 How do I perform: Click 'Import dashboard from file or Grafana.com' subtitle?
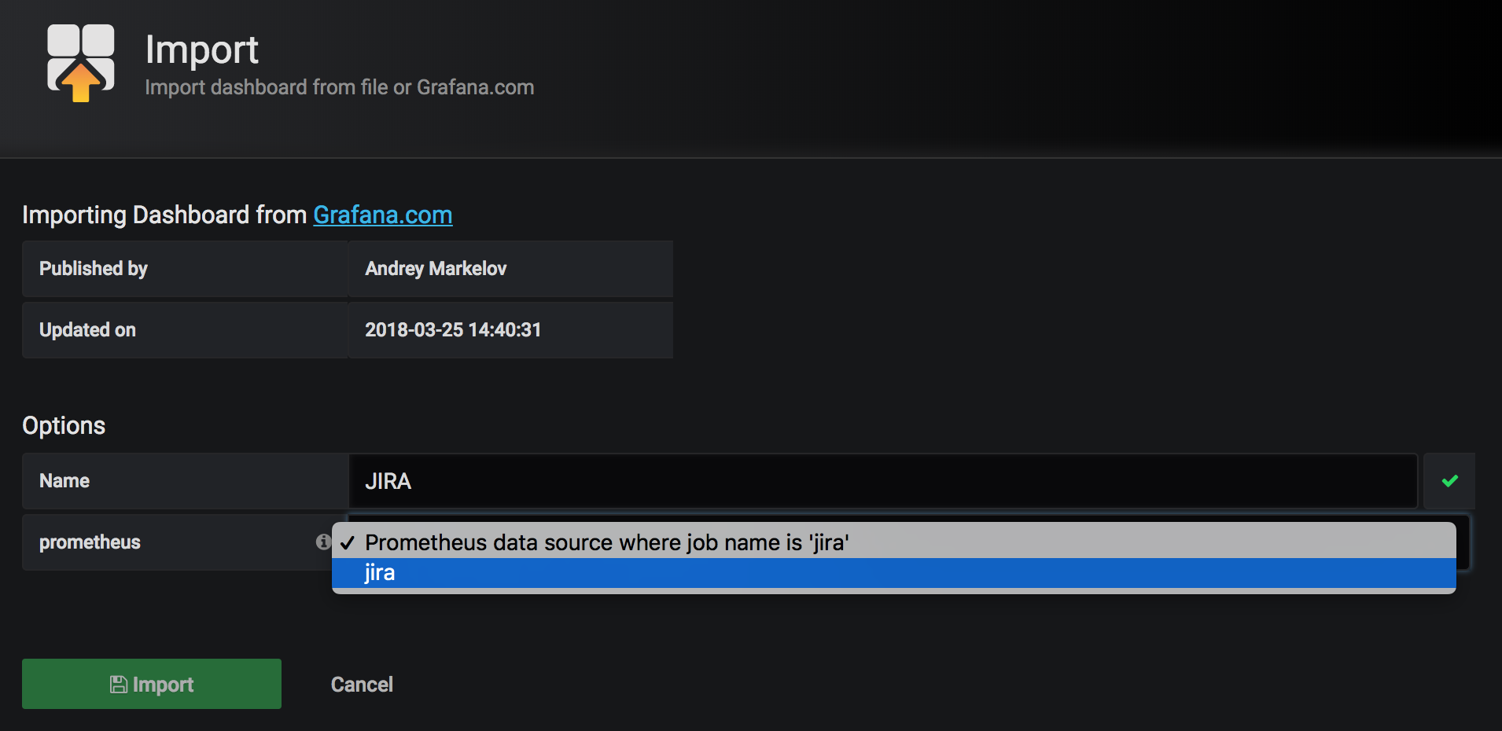340,87
